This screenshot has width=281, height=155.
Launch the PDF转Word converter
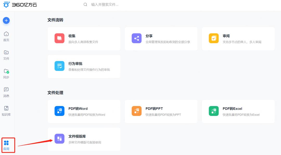pos(59,111)
